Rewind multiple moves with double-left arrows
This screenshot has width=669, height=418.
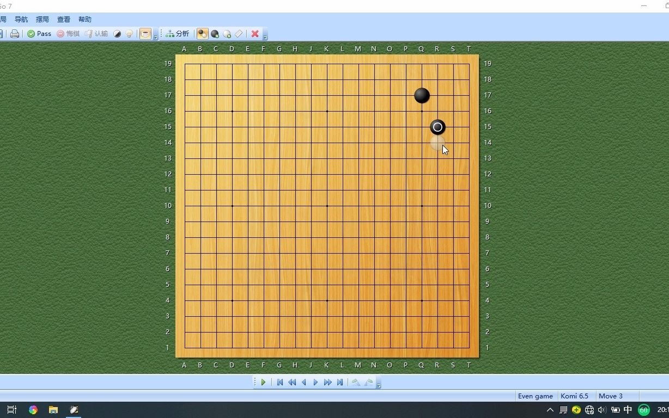tap(292, 383)
